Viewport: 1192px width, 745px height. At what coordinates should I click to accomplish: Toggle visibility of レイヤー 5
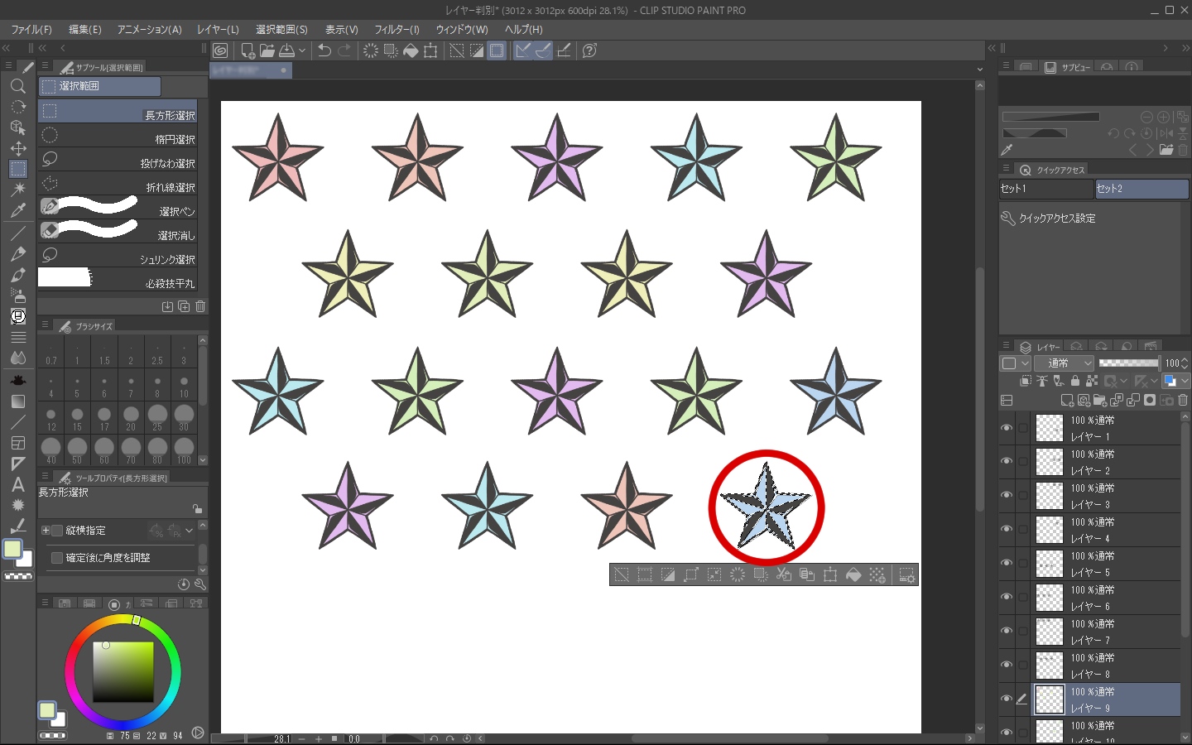tap(1007, 564)
